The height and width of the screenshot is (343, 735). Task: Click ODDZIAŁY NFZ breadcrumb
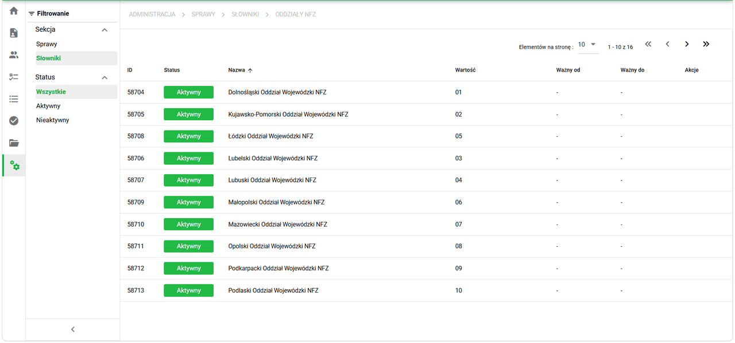296,14
